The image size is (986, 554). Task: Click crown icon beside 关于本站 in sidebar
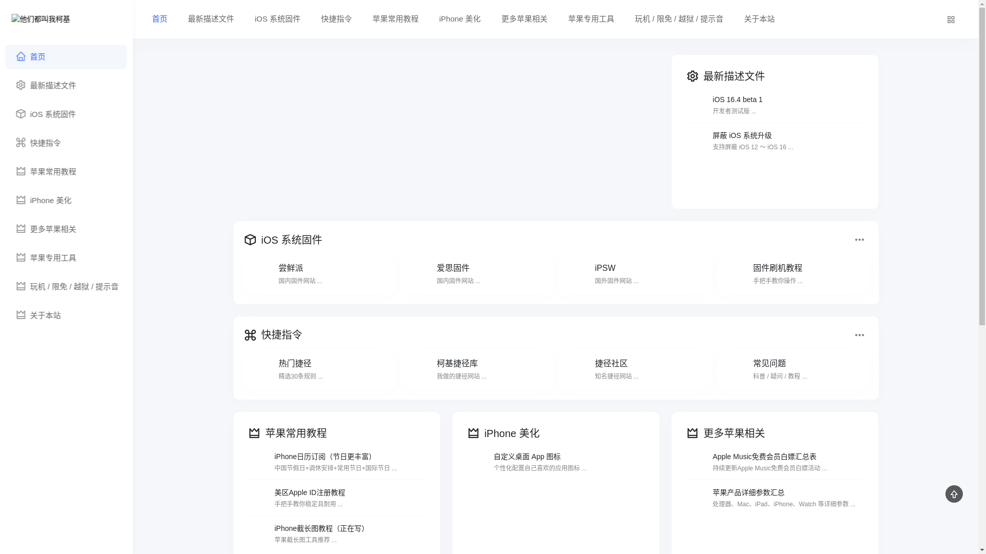tap(21, 315)
